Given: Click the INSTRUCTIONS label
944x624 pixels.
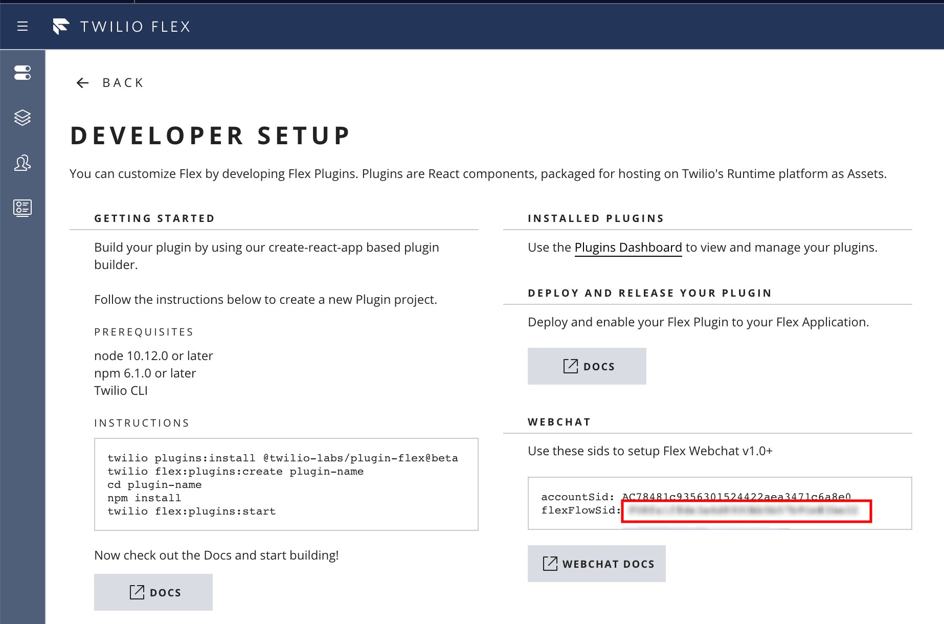Looking at the screenshot, I should (x=142, y=423).
